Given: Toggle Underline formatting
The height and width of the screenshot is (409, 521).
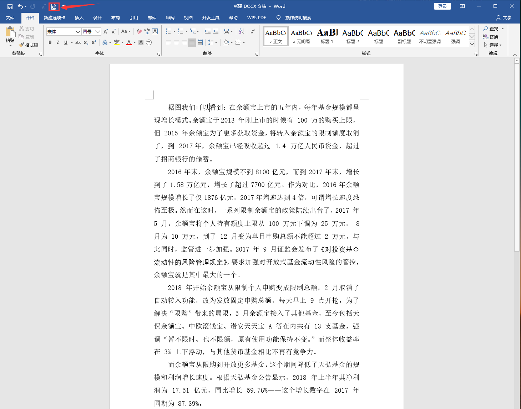Looking at the screenshot, I should pyautogui.click(x=66, y=42).
